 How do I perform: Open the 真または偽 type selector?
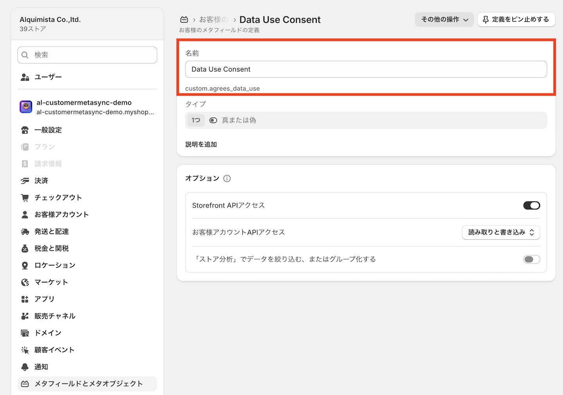(x=366, y=120)
